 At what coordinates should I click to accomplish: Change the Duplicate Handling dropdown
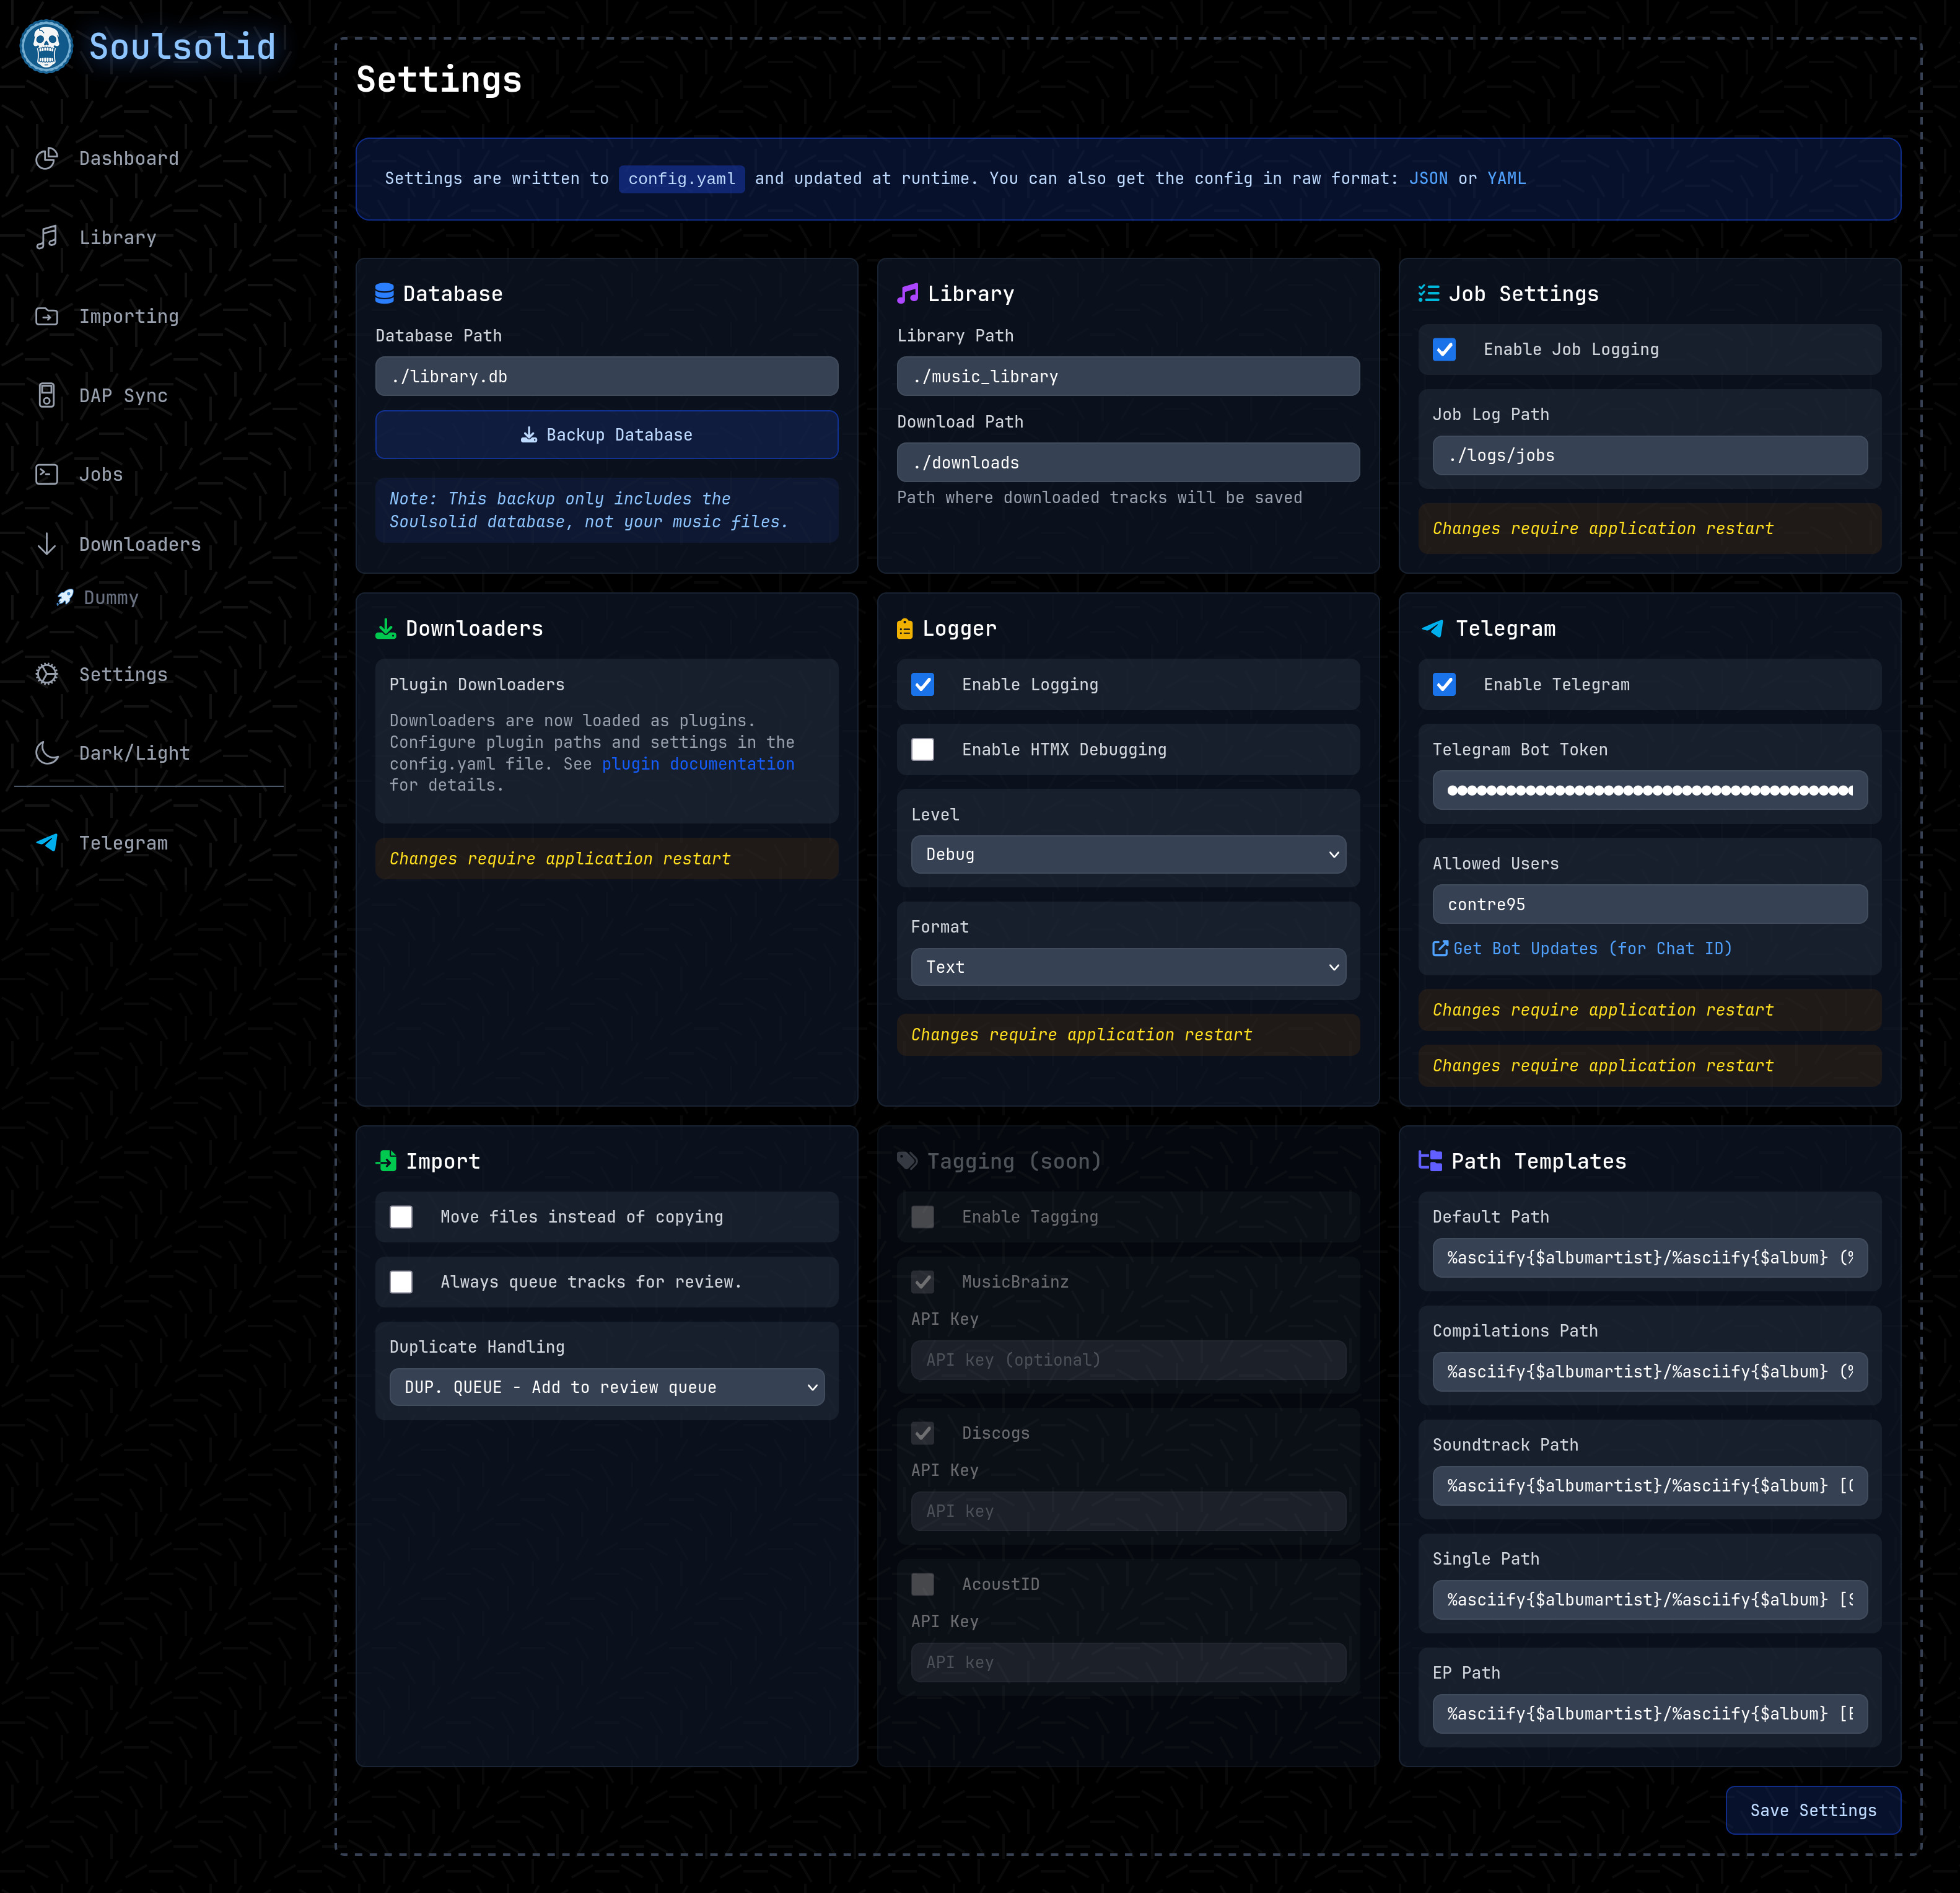coord(606,1387)
